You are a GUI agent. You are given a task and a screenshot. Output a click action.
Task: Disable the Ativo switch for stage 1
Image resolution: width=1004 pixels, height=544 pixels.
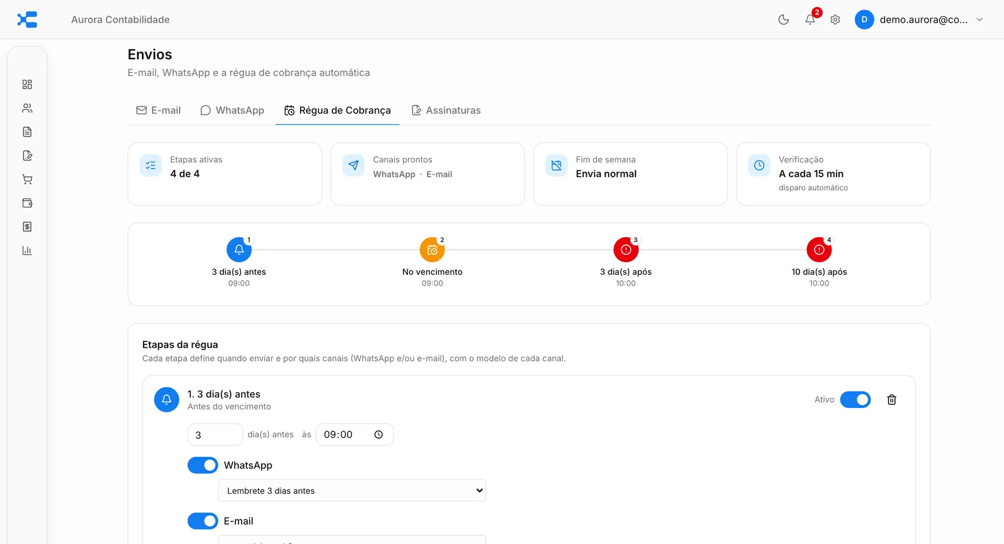tap(855, 400)
